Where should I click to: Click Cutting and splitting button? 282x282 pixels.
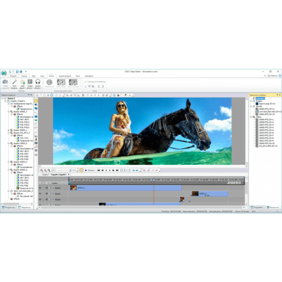pos(95,82)
